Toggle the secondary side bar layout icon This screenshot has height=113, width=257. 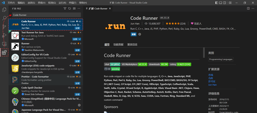[225, 3]
